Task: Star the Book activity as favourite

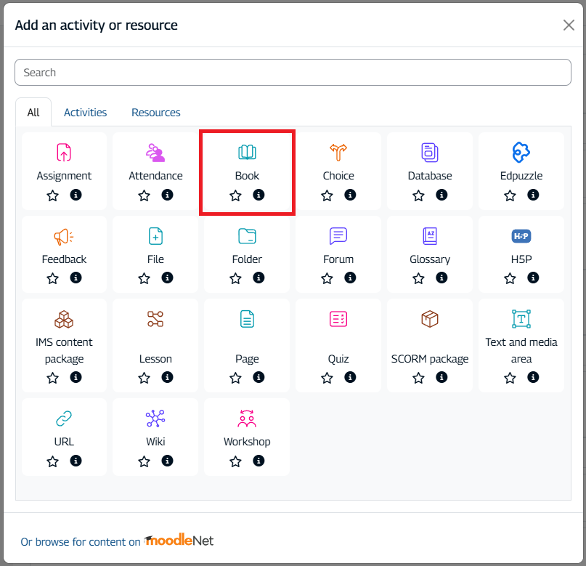Action: pos(235,195)
